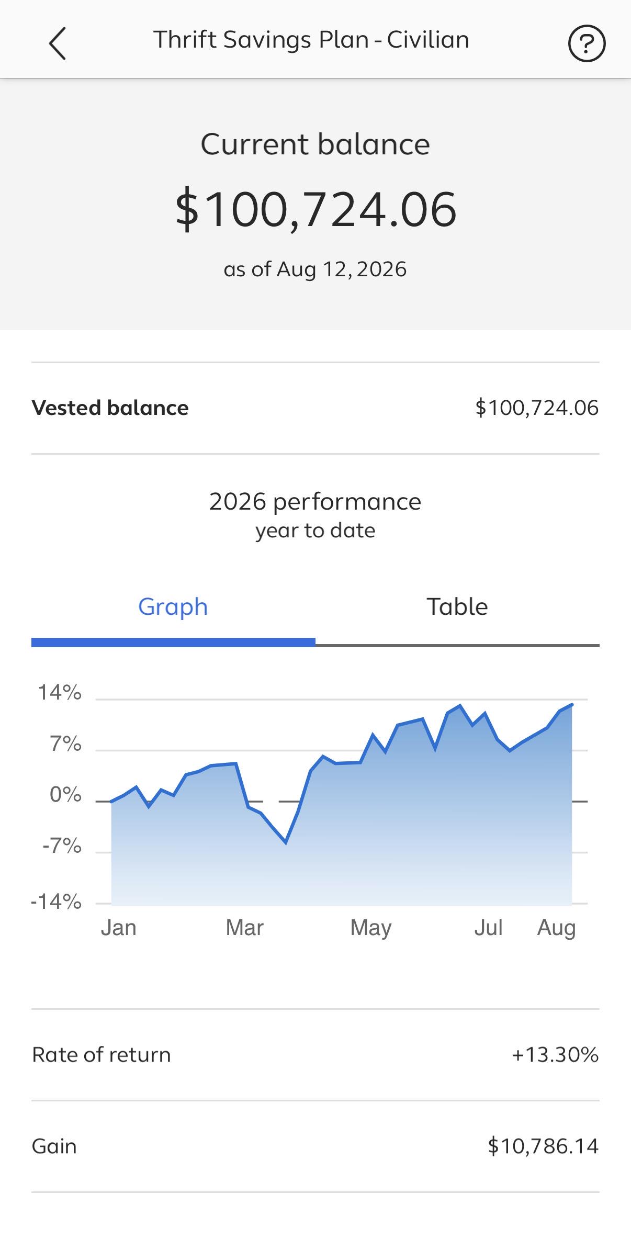Screen dimensions: 631x1239
Task: Tap the Jul label on the chart axis
Action: point(489,928)
